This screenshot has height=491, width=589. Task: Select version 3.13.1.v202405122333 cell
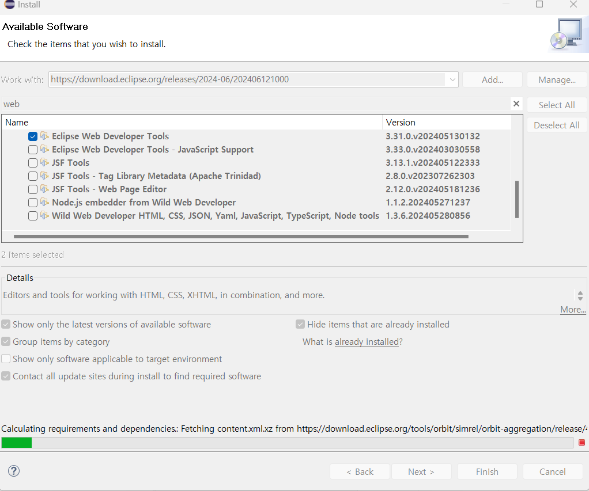(433, 162)
